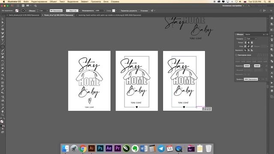The image size is (274, 154).
Task: Open the arrange documents dropdown
Action: 29,6
